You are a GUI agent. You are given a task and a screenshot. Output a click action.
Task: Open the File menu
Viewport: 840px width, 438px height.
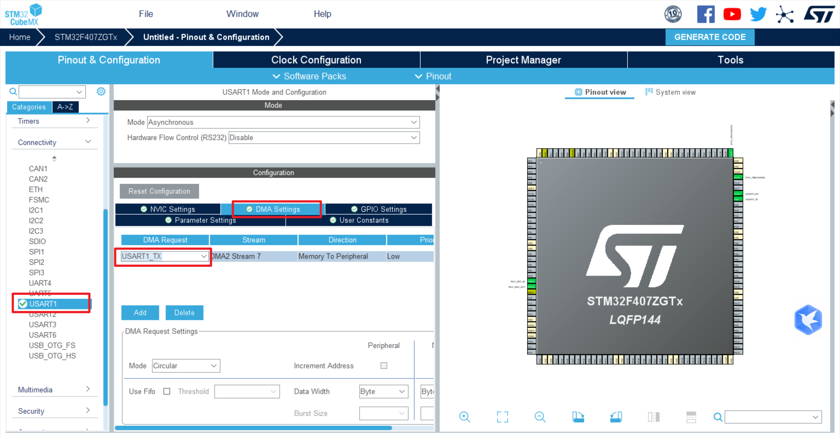point(146,14)
